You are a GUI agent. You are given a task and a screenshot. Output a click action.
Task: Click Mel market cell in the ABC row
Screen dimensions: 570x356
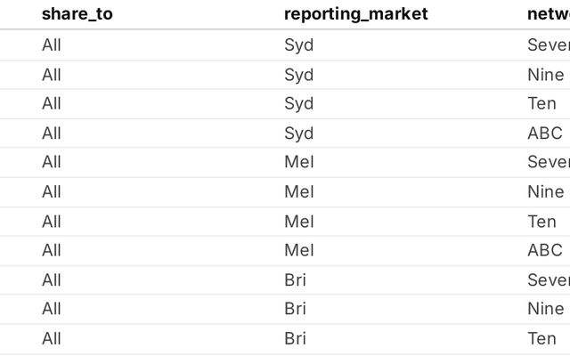(298, 250)
